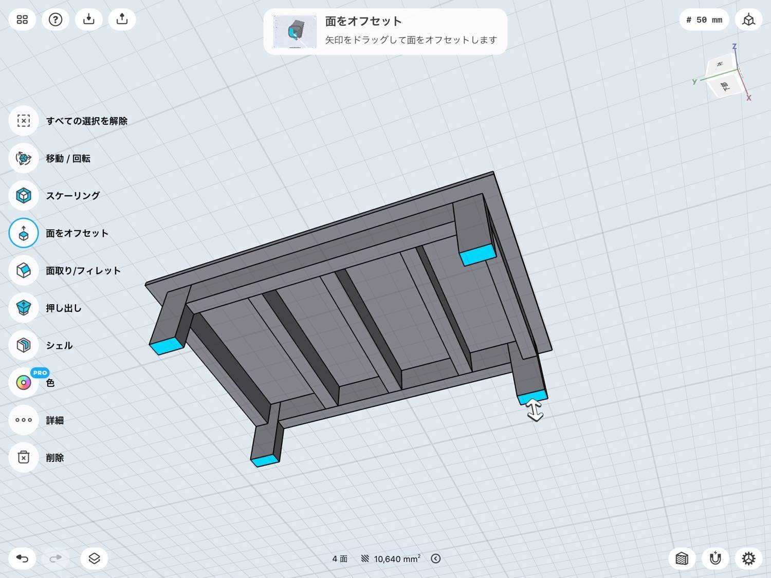The image size is (771, 578).
Task: Choose スケーリング menu label
Action: (73, 196)
